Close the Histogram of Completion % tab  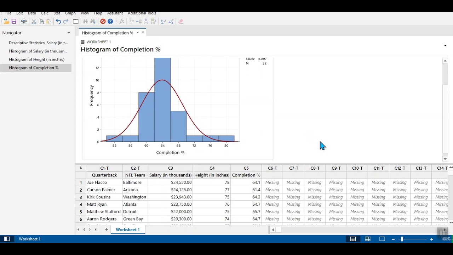(x=143, y=33)
